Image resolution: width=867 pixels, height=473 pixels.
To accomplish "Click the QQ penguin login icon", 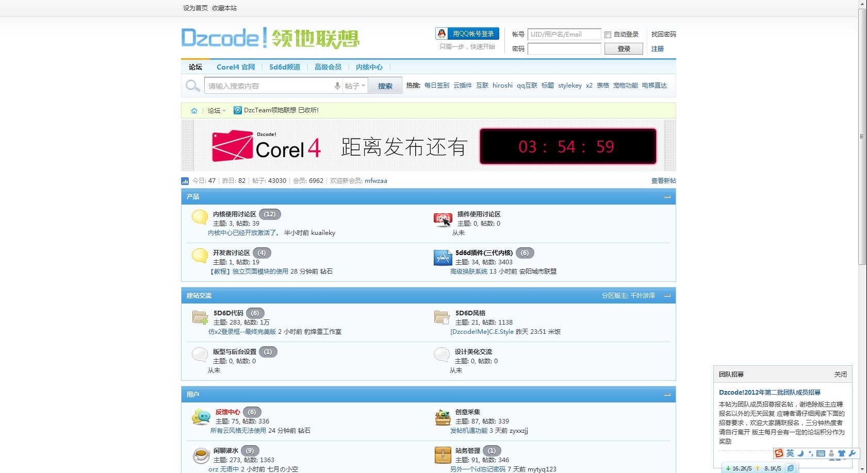I will (441, 33).
